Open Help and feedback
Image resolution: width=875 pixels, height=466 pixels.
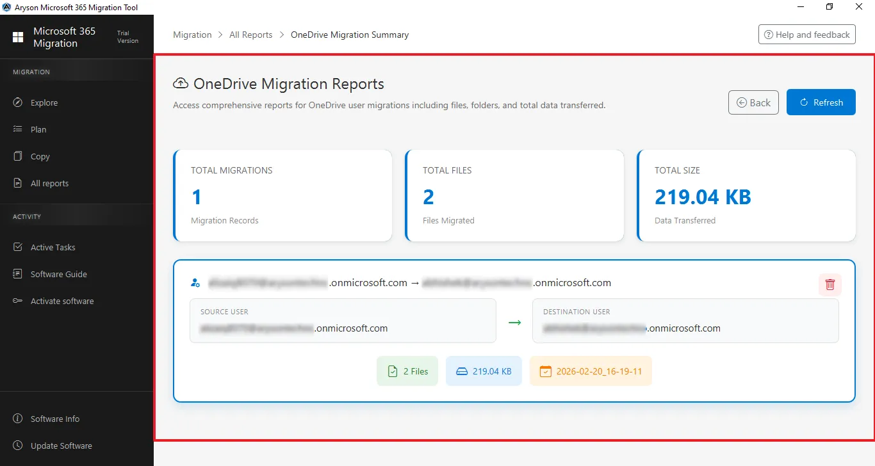pyautogui.click(x=806, y=35)
